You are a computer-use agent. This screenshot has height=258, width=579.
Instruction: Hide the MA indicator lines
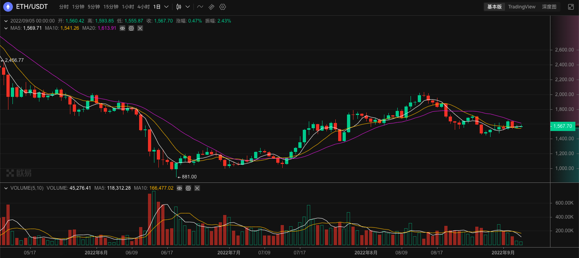(x=122, y=28)
